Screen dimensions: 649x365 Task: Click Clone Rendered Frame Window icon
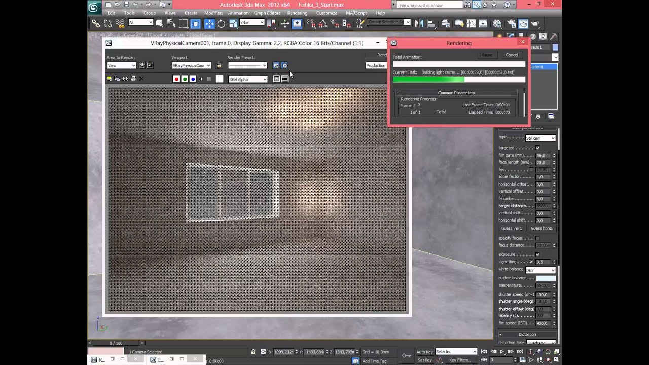tap(125, 79)
